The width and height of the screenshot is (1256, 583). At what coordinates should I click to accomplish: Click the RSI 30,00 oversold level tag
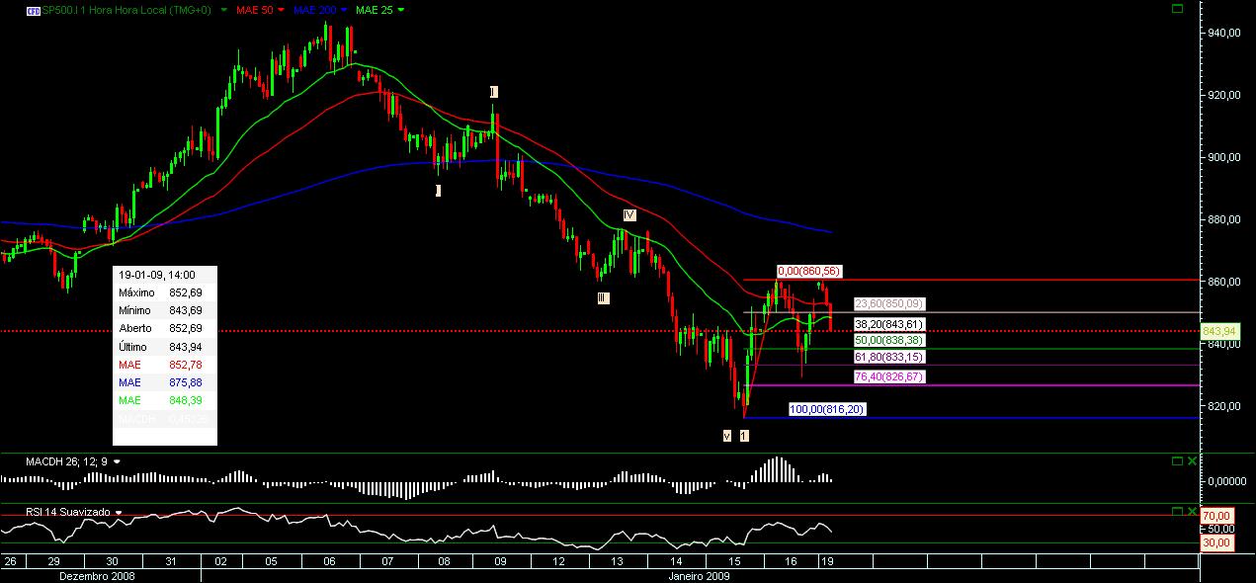click(1216, 541)
